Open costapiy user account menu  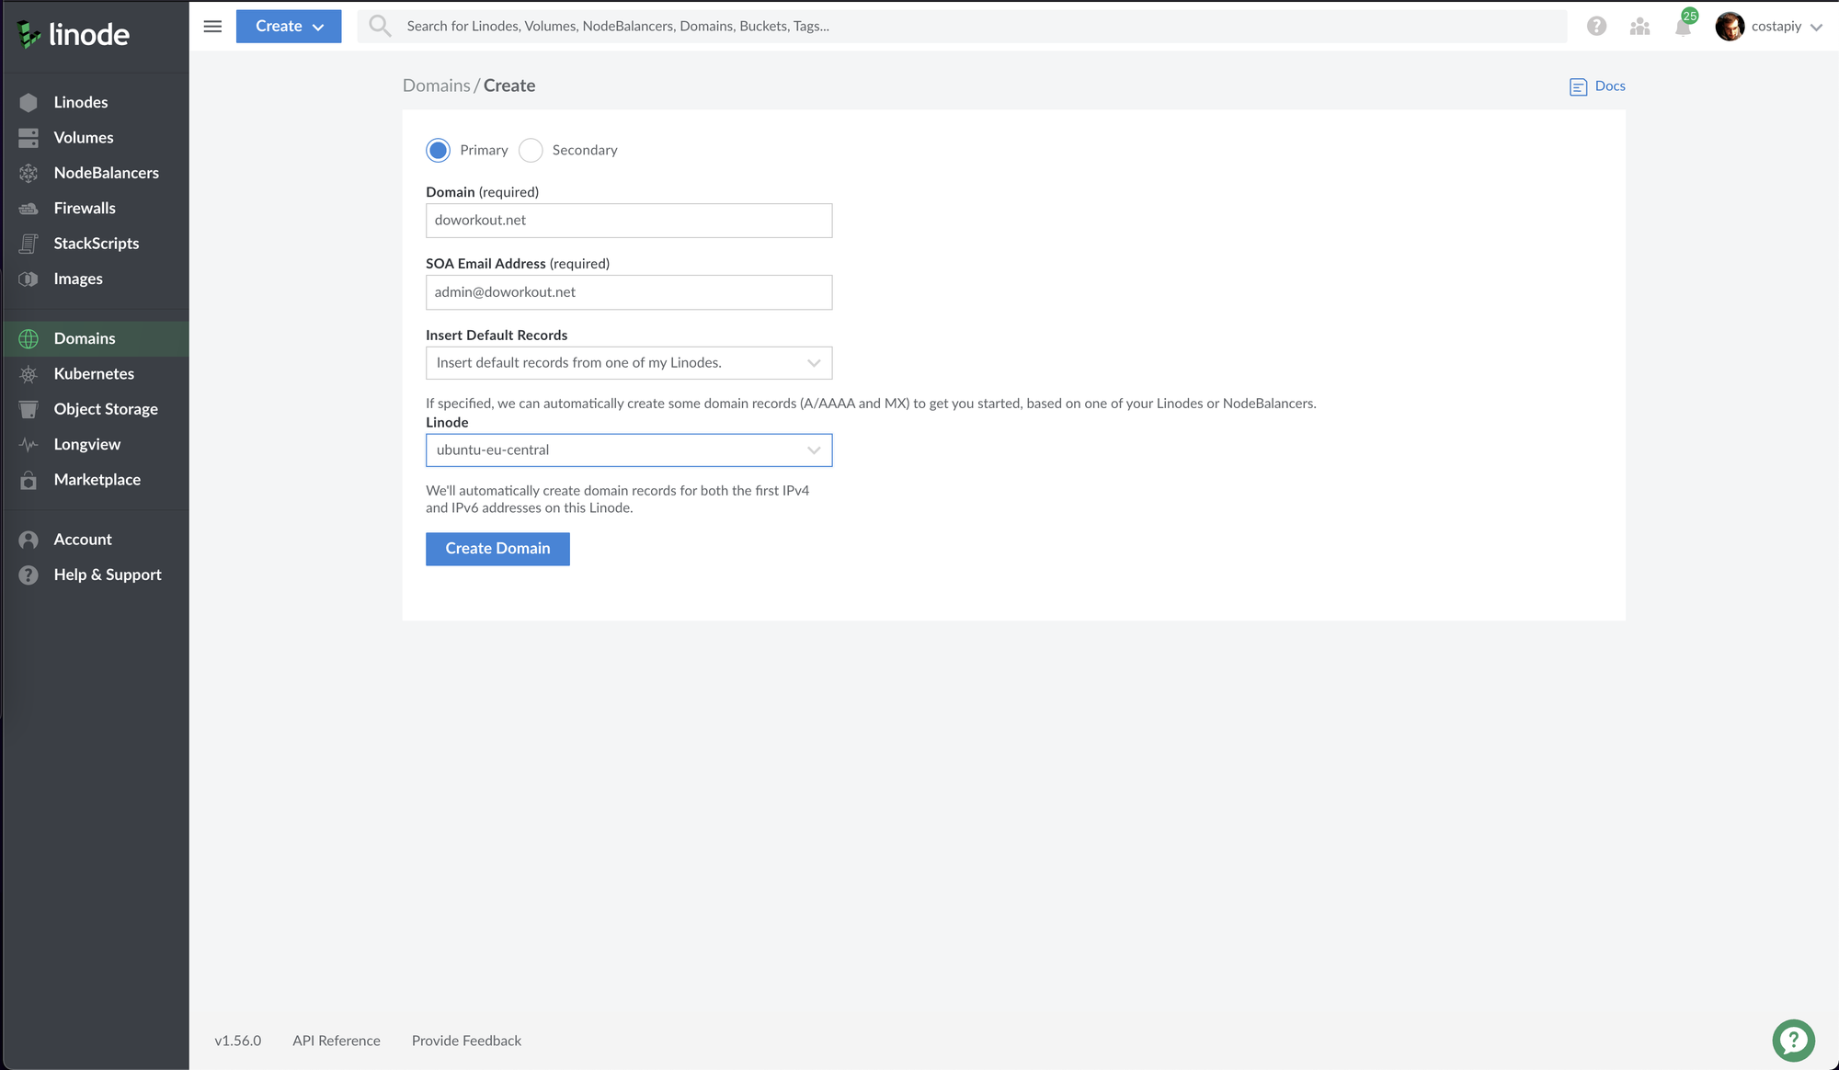tap(1769, 27)
